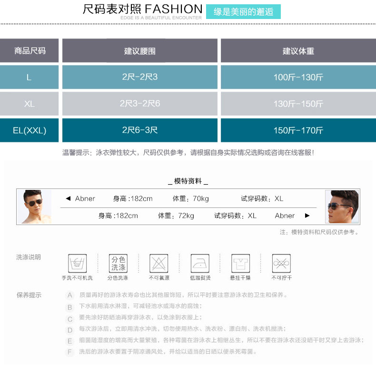Click the left arrow before Abner
The height and width of the screenshot is (376, 376).
[x=68, y=198]
